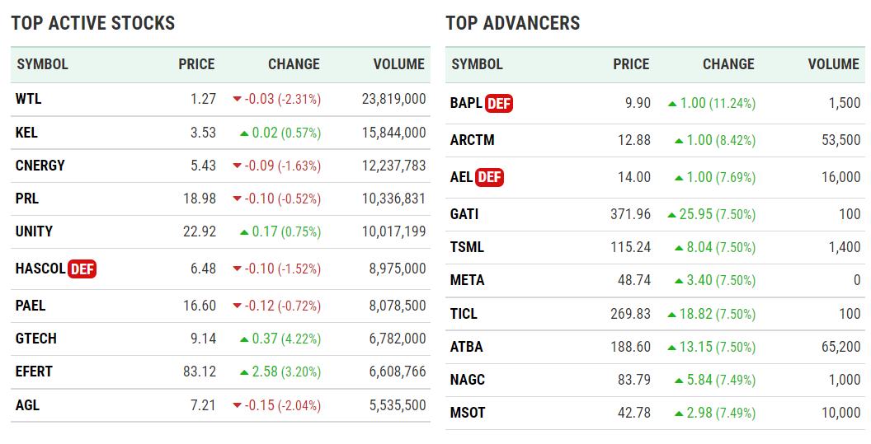871x444 pixels.
Task: Click the DEF badge next to AEL
Action: point(489,177)
